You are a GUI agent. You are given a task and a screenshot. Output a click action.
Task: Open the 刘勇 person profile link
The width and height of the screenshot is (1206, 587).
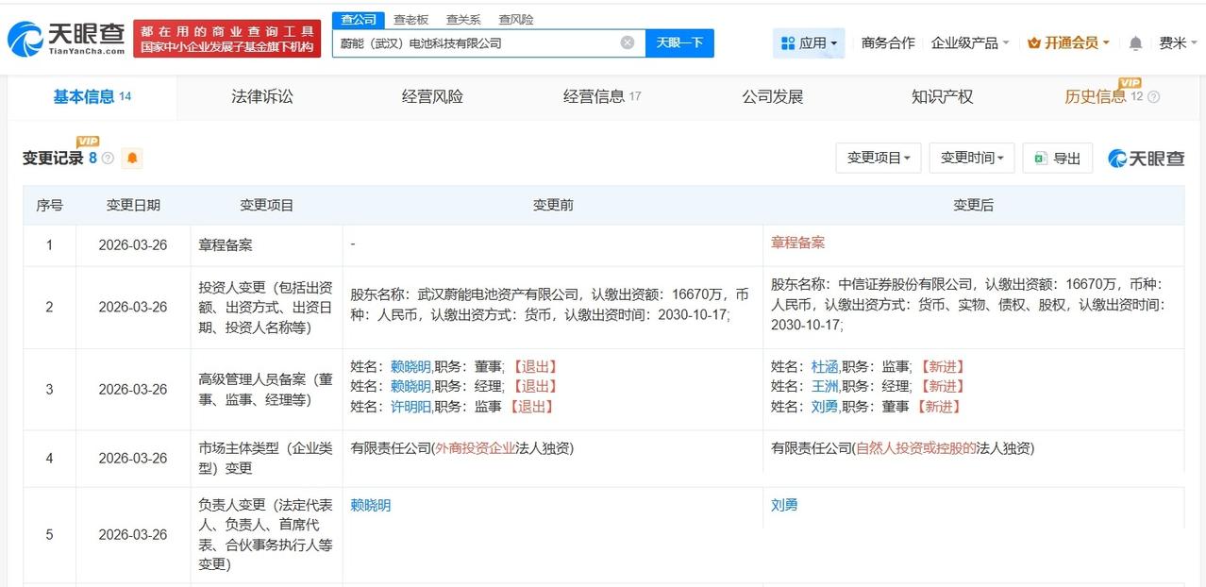pyautogui.click(x=784, y=504)
